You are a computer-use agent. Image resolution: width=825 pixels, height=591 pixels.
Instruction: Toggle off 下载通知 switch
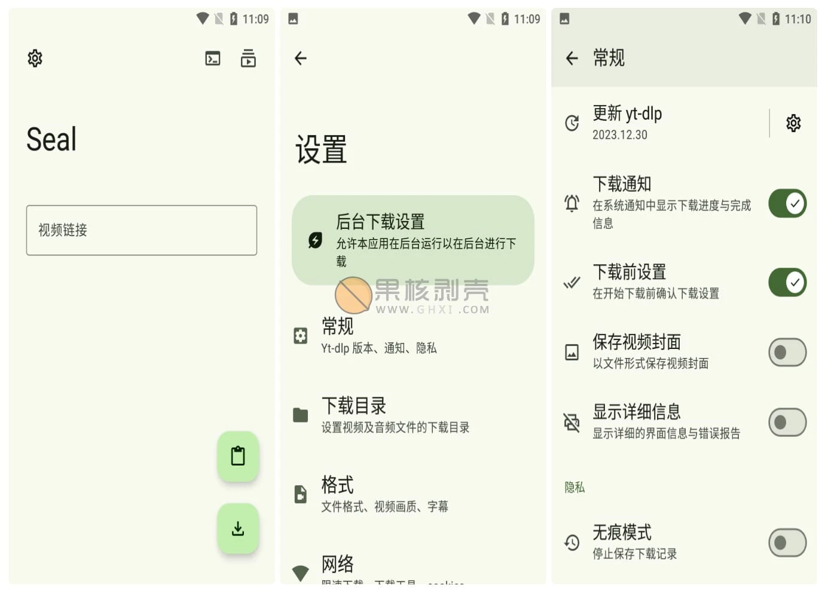(787, 203)
